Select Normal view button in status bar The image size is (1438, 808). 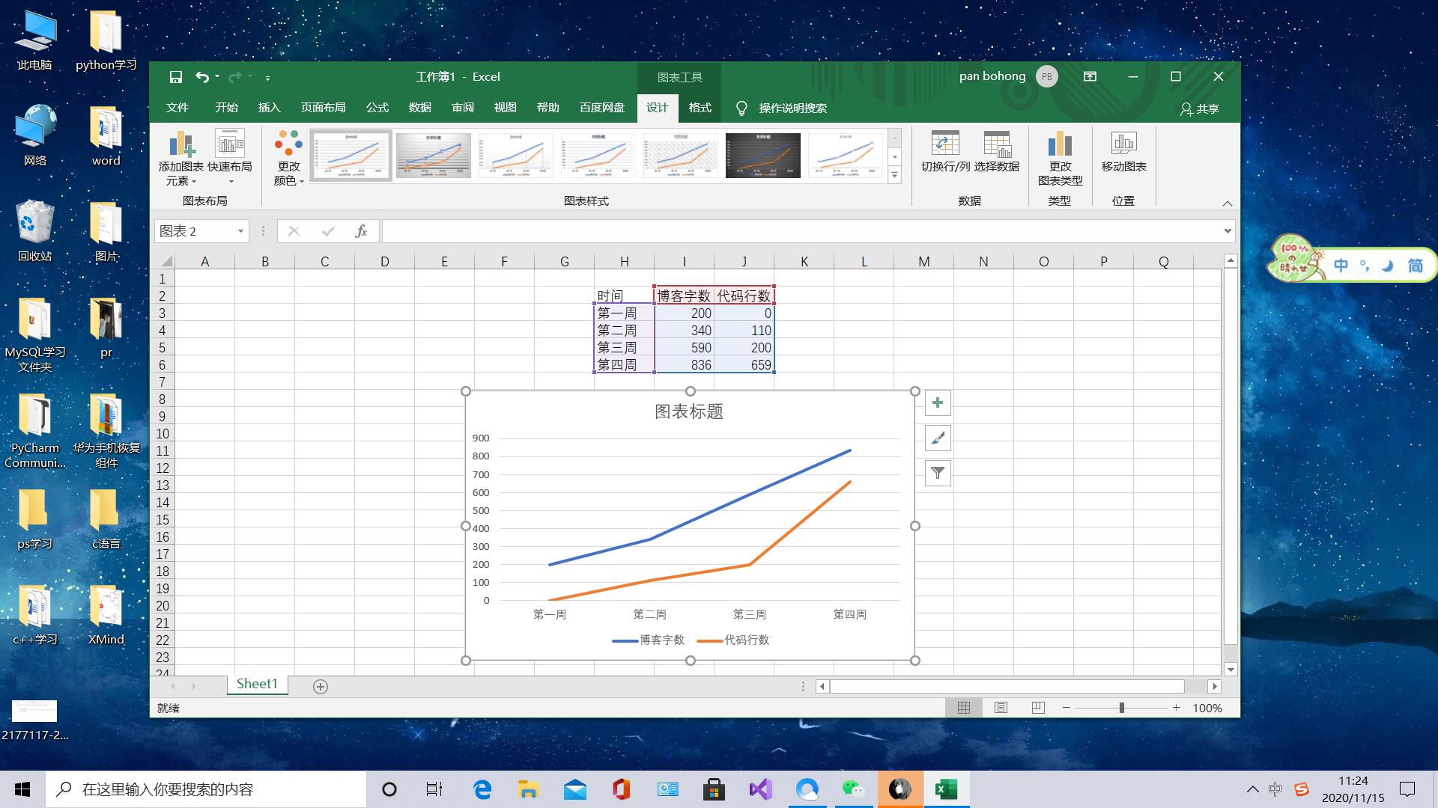coord(964,708)
